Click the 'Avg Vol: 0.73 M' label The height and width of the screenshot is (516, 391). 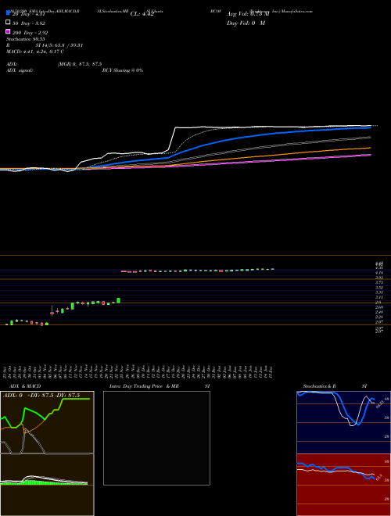click(x=247, y=14)
